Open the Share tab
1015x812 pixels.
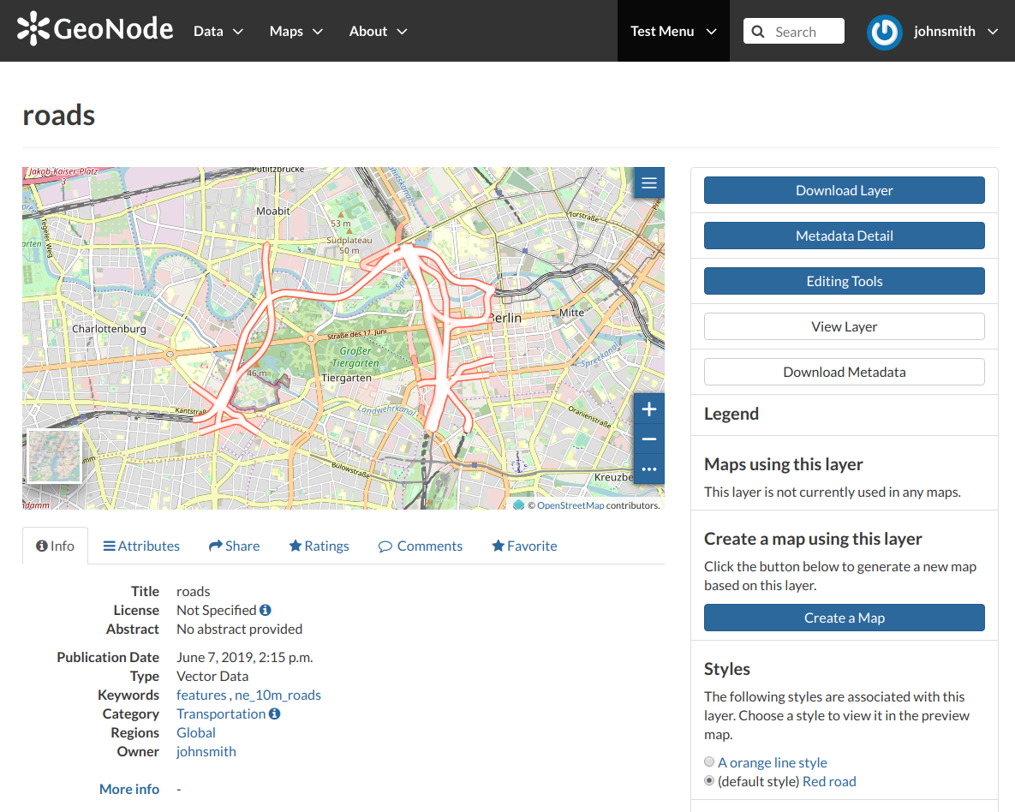click(x=235, y=546)
